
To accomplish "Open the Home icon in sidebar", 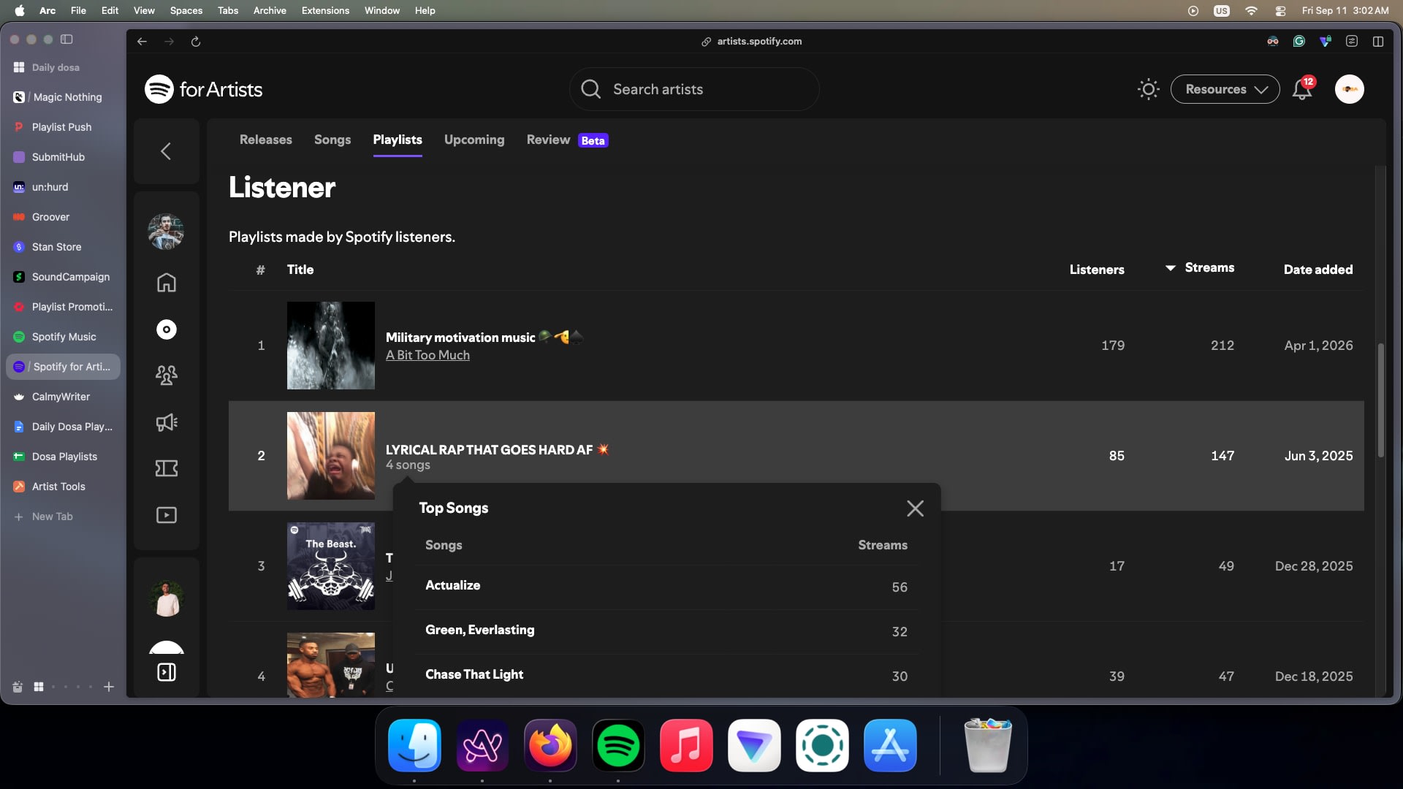I will (167, 283).
